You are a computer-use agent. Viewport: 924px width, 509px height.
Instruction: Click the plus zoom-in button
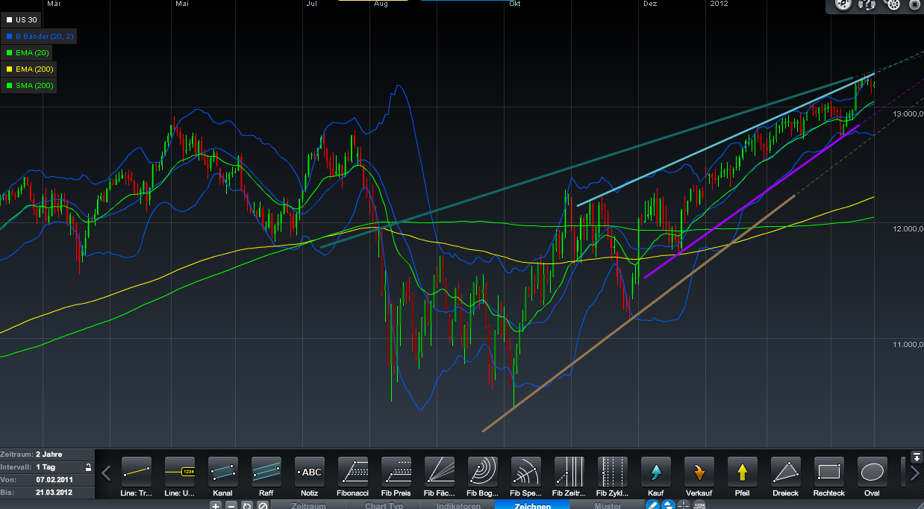[x=216, y=505]
